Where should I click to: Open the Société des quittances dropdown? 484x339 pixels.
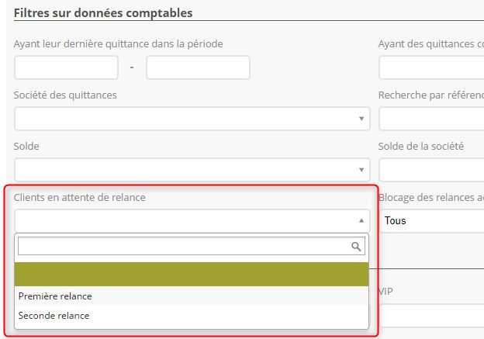click(x=192, y=119)
